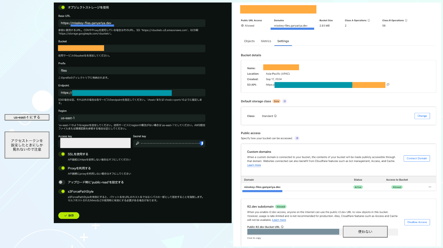Click the key icon in Secret key field
The height and width of the screenshot is (248, 443).
click(137, 143)
